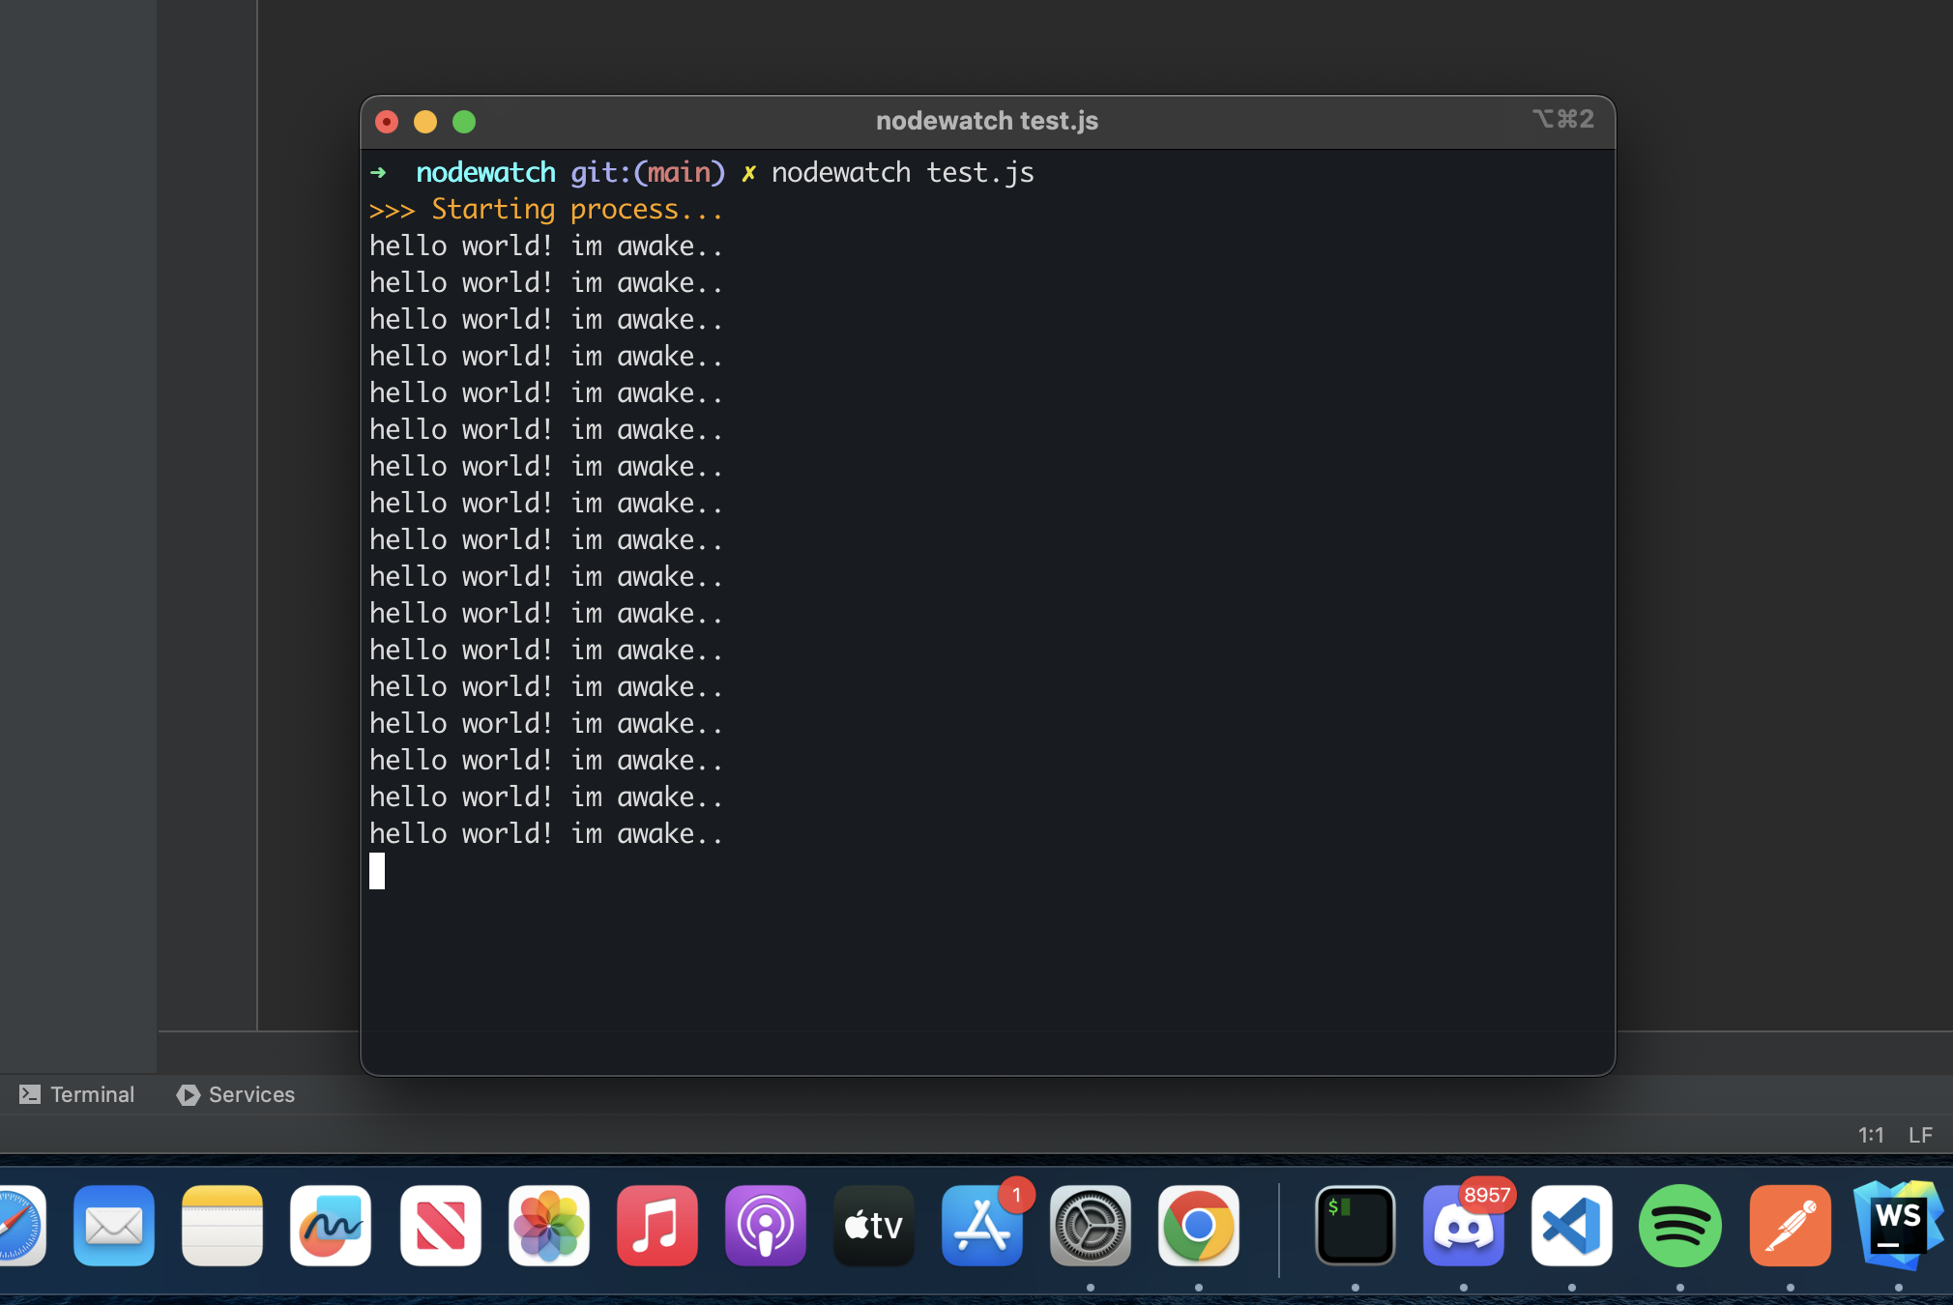Launch the Mail app from the dock
This screenshot has width=1953, height=1305.
[x=114, y=1226]
